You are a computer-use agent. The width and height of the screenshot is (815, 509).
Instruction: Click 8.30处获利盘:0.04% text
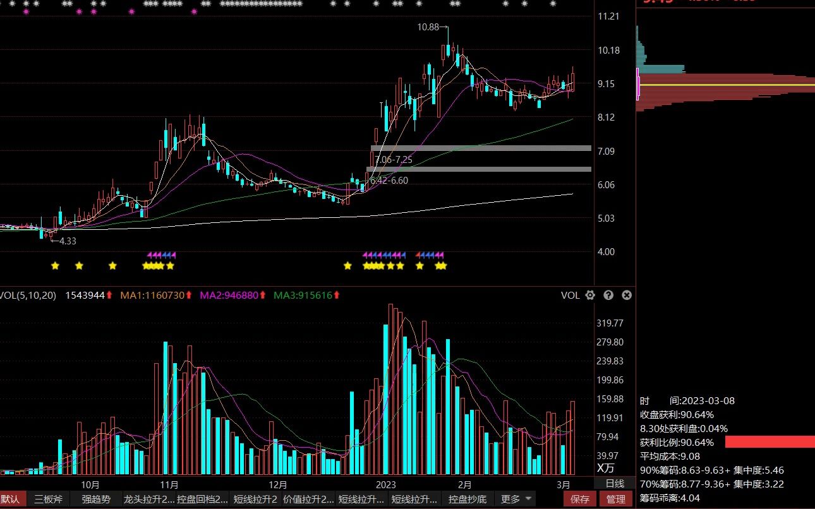(684, 428)
